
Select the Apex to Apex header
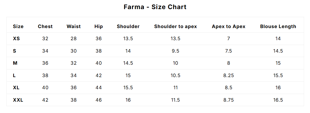click(x=228, y=26)
